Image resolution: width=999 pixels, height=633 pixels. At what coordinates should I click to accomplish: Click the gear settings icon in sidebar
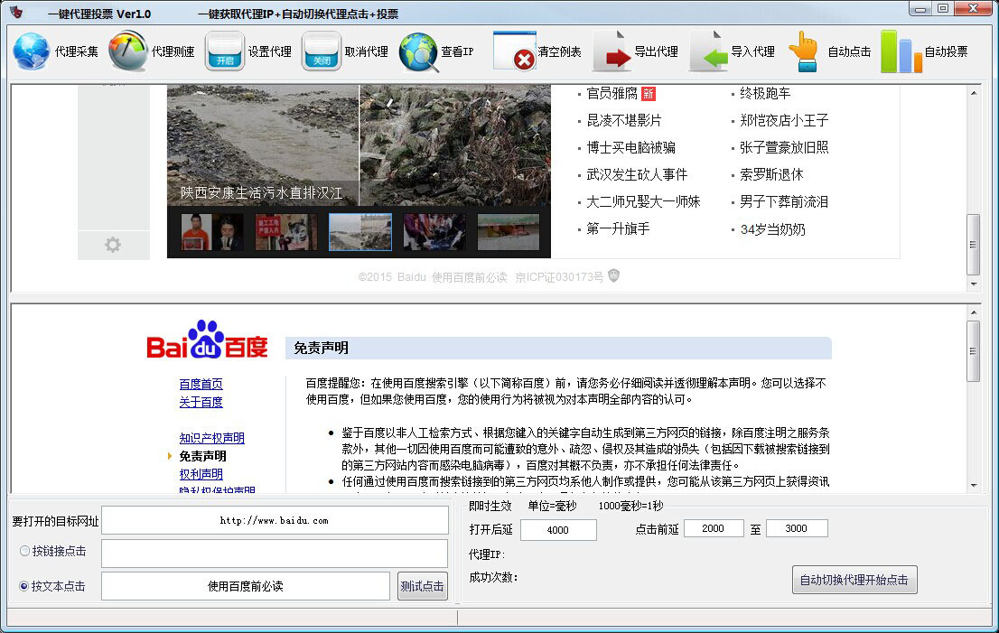pyautogui.click(x=113, y=245)
